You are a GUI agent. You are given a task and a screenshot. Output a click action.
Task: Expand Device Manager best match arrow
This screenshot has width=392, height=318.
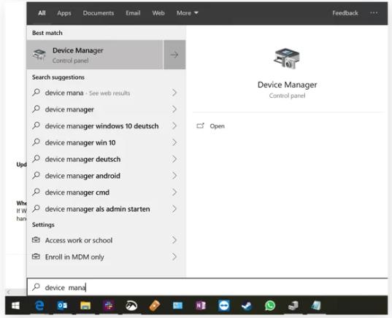click(174, 55)
